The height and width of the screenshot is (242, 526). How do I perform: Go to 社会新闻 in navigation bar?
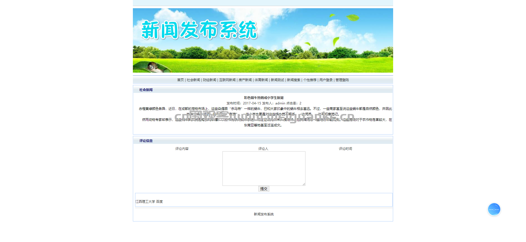(x=193, y=80)
